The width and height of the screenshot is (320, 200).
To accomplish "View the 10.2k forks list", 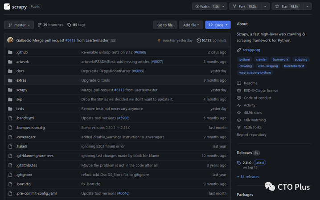I will point(252,127).
